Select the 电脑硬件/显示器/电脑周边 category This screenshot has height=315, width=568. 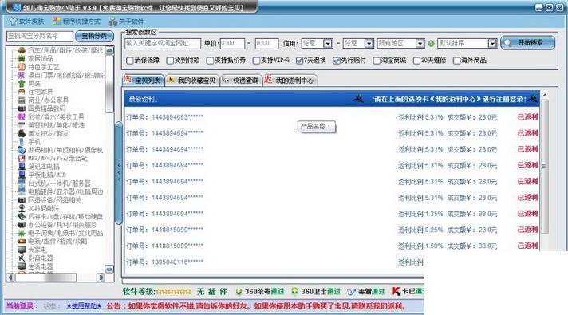pyautogui.click(x=65, y=191)
